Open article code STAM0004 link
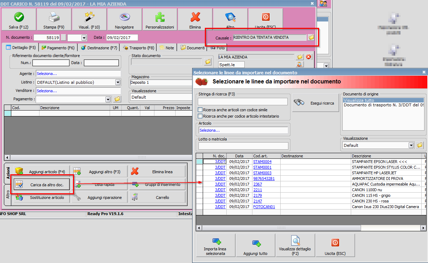 [x=262, y=162]
